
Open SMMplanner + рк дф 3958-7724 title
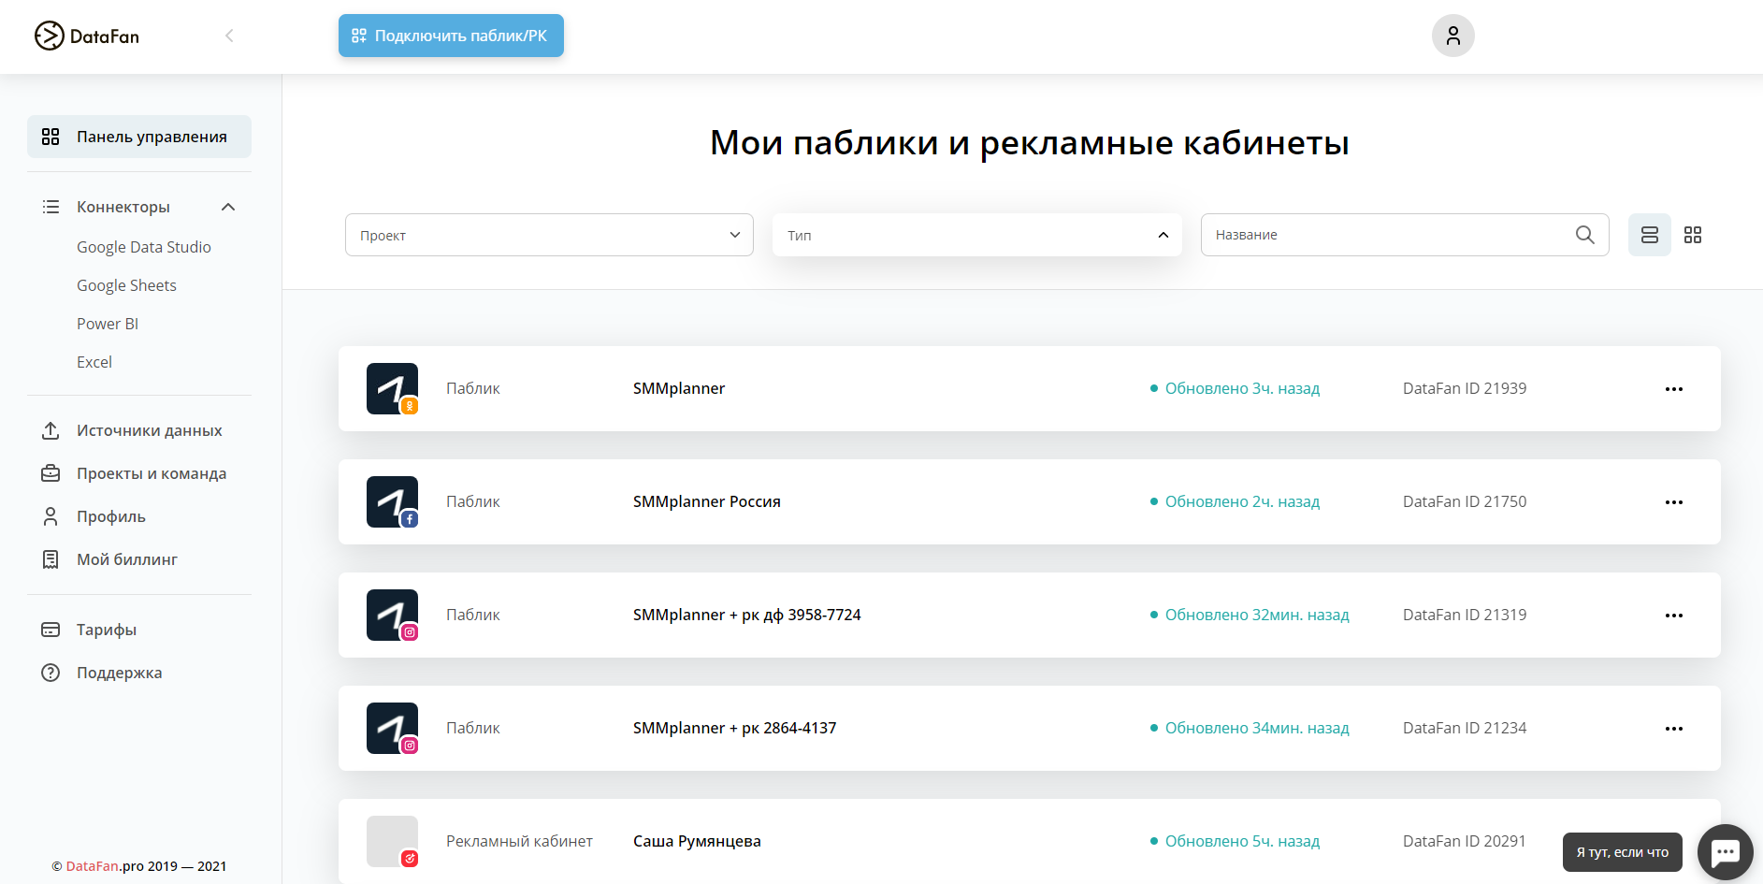click(x=746, y=615)
